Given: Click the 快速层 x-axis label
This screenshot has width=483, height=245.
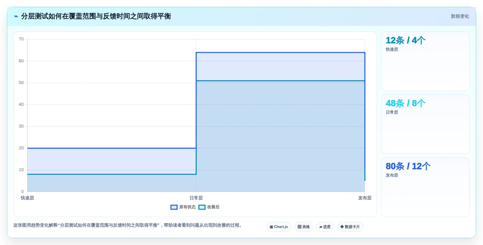Looking at the screenshot, I should pos(27,198).
